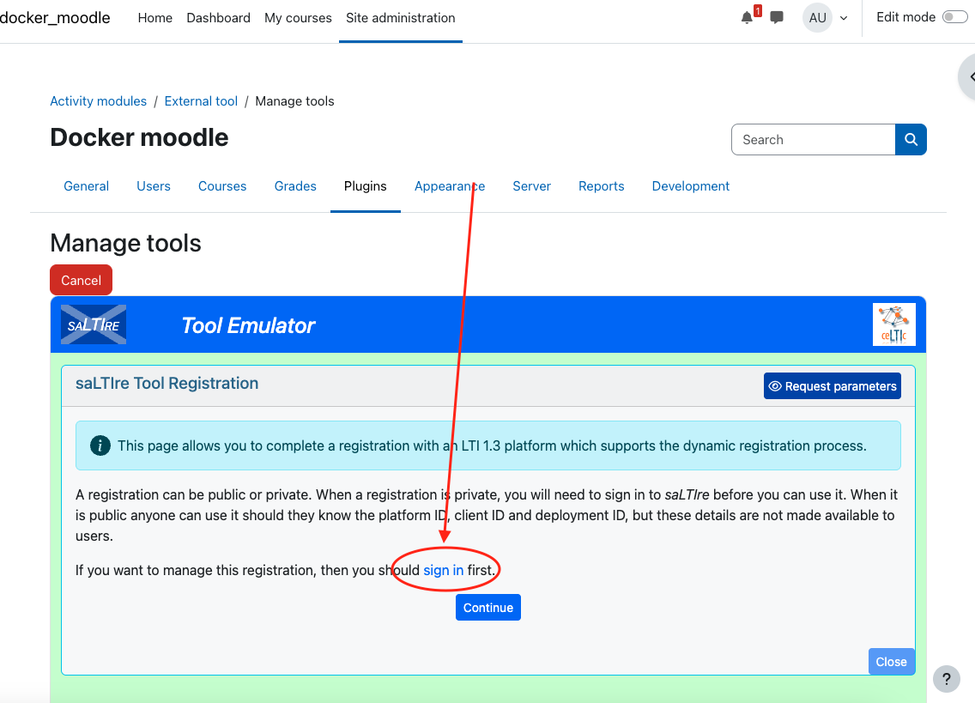Click the info icon in the blue notice
This screenshot has width=975, height=703.
point(100,445)
